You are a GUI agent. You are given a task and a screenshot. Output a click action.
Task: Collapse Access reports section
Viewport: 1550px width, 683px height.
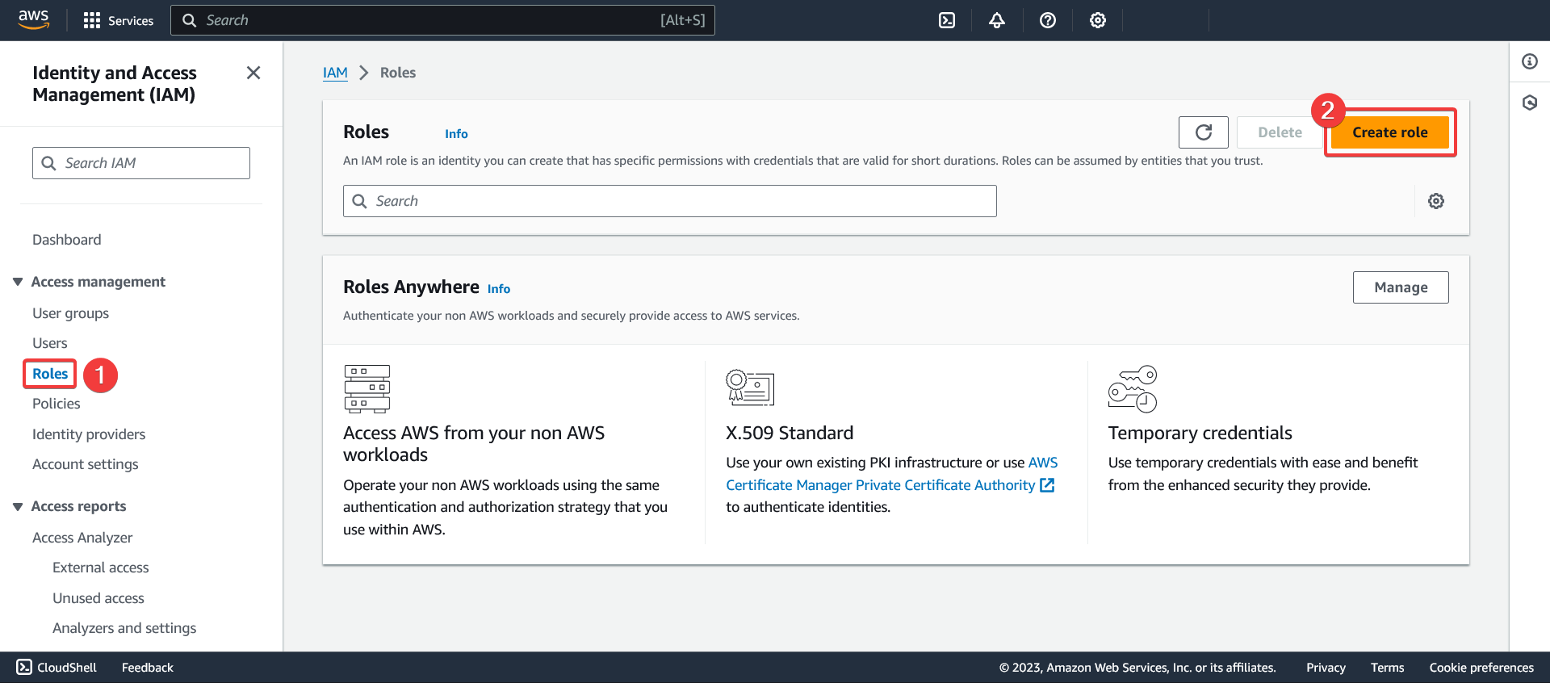click(18, 506)
